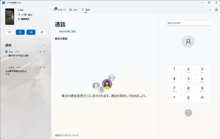Click the 接続済み connection status
Screen dimensions: 220x139
[x=24, y=19]
